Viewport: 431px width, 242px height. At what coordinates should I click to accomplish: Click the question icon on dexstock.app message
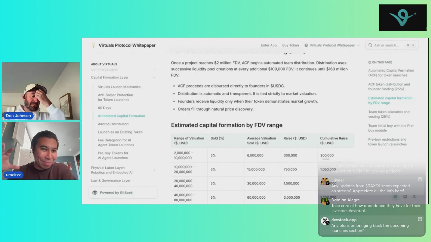click(x=420, y=219)
